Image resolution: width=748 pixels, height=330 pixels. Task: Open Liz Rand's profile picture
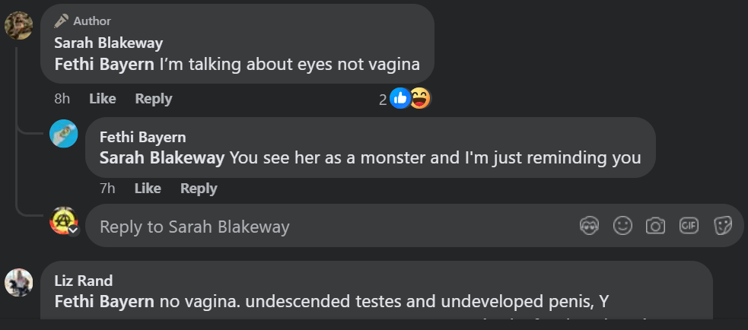pyautogui.click(x=18, y=283)
